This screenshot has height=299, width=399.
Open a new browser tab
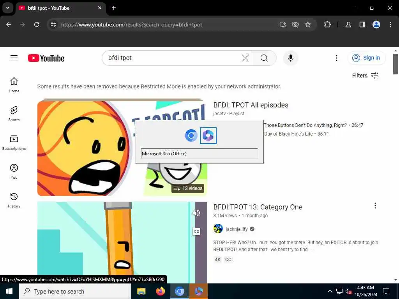(x=114, y=8)
